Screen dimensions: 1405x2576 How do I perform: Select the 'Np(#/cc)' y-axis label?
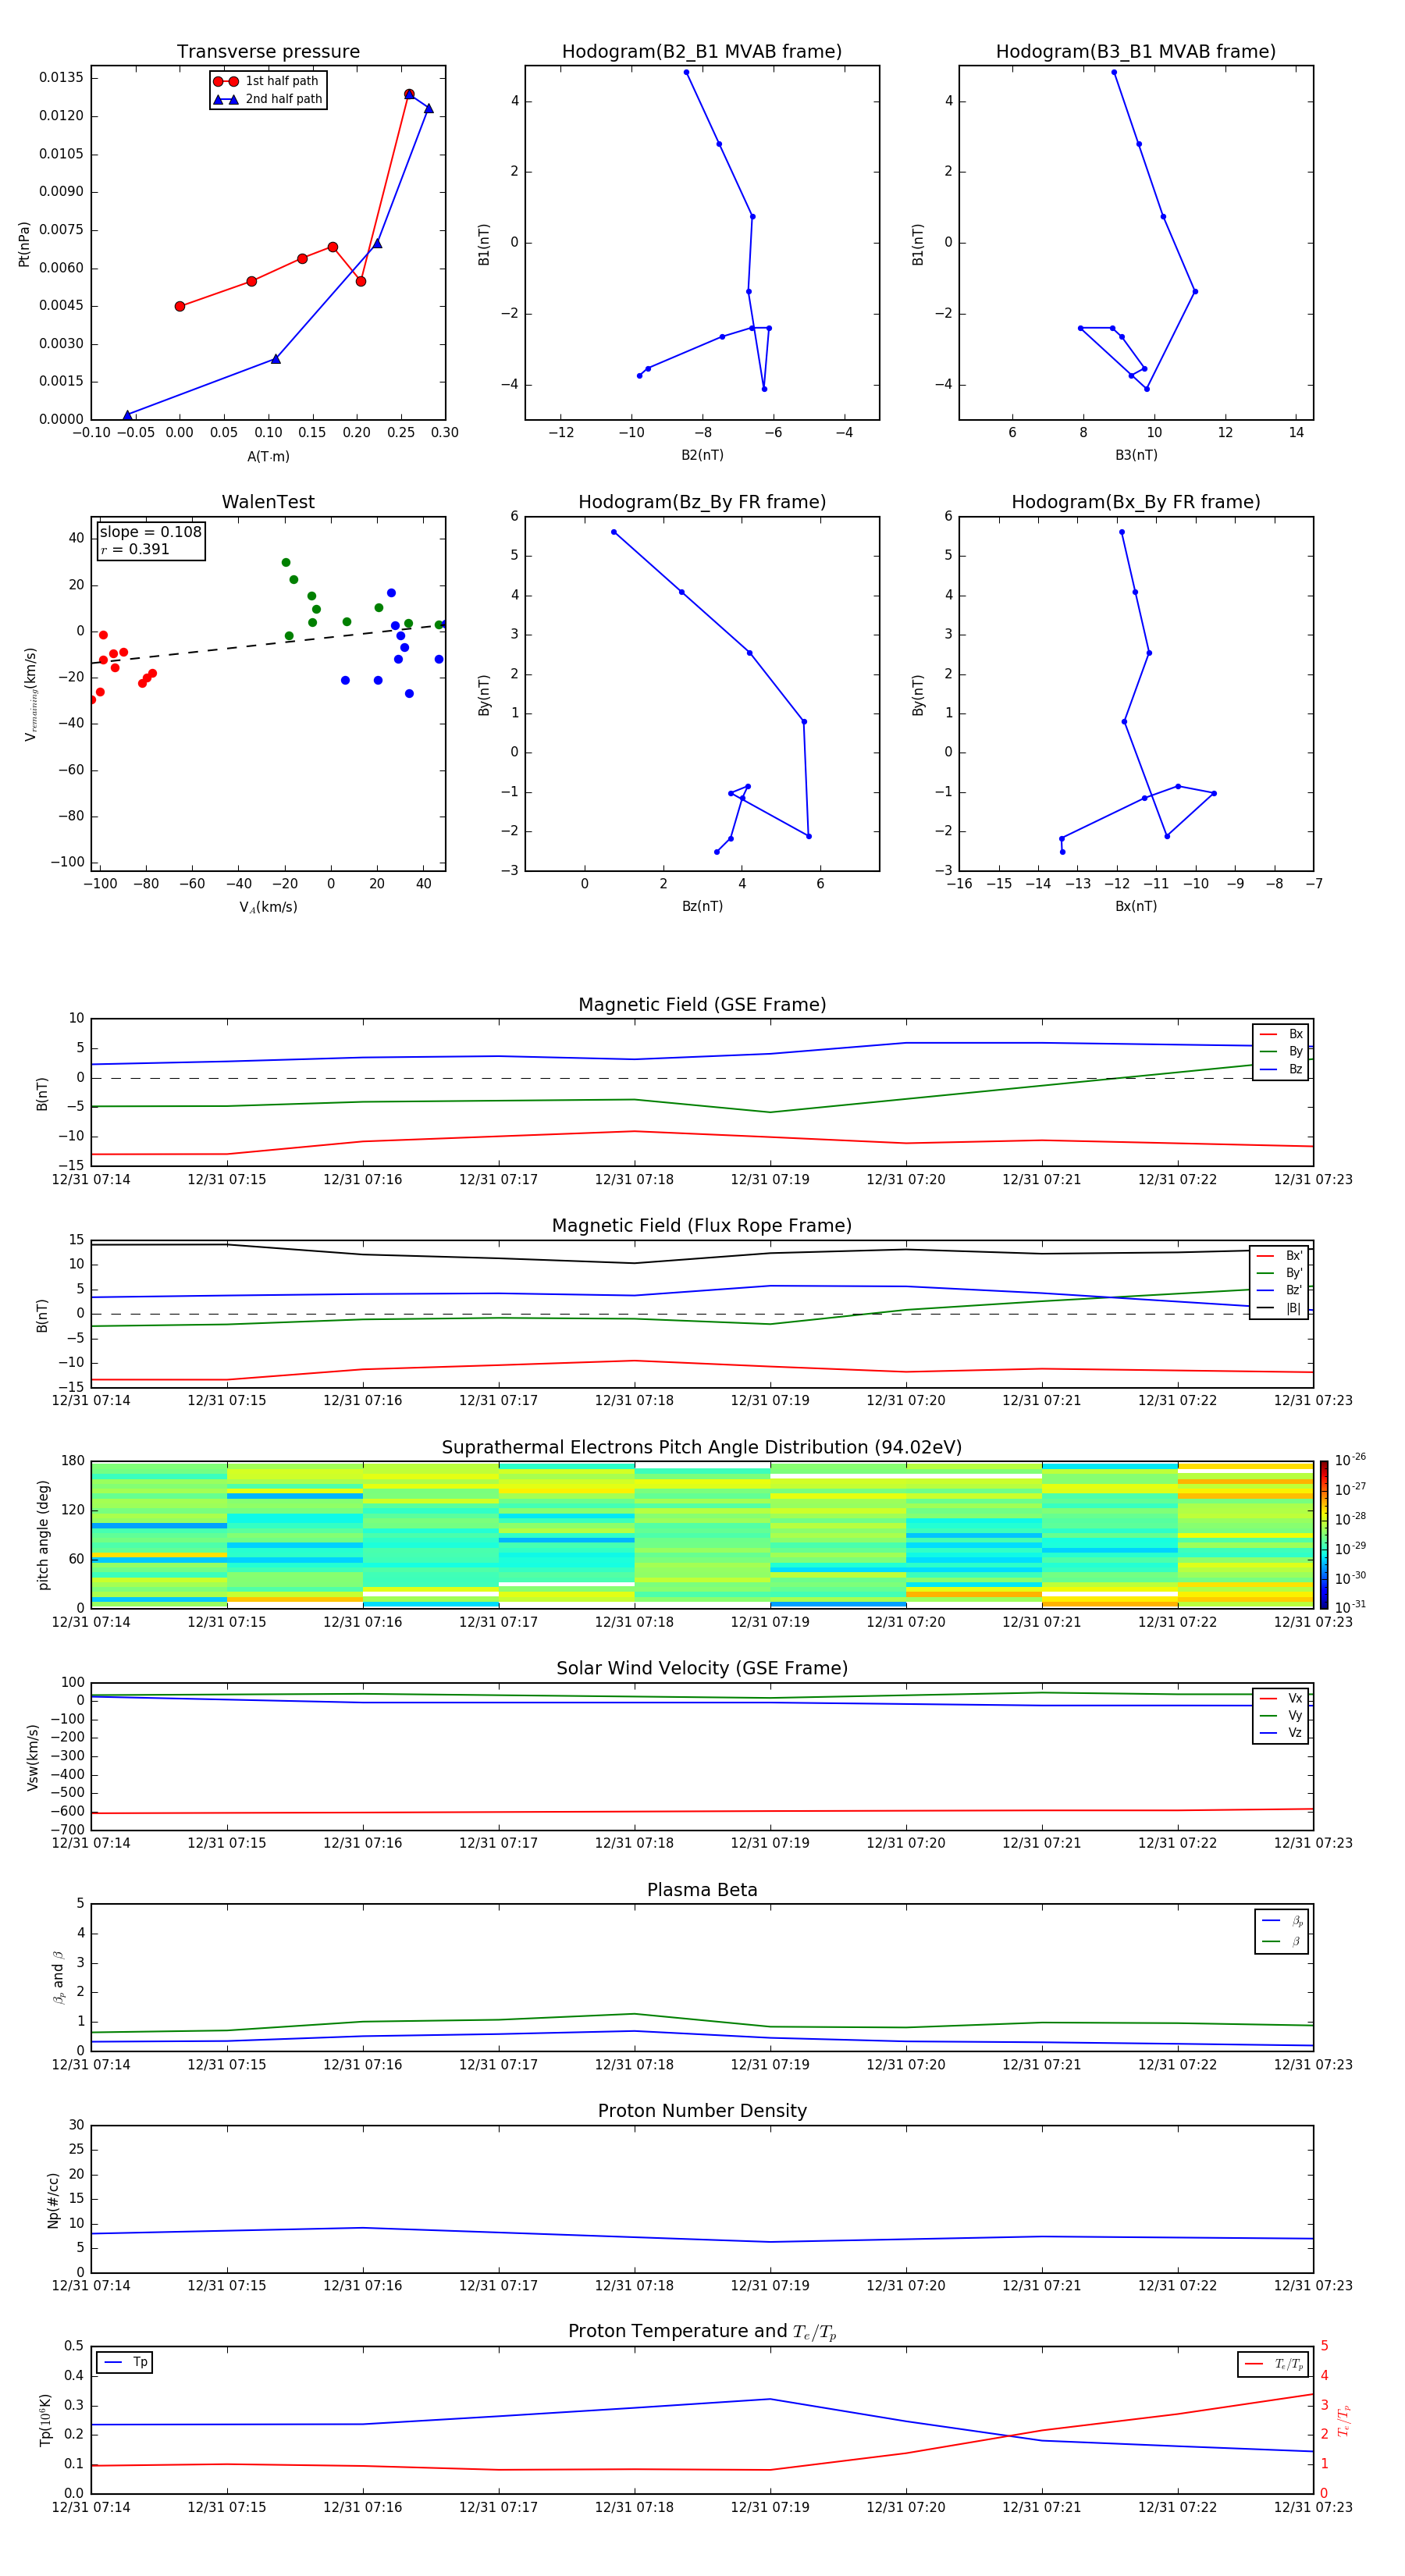pos(53,2200)
